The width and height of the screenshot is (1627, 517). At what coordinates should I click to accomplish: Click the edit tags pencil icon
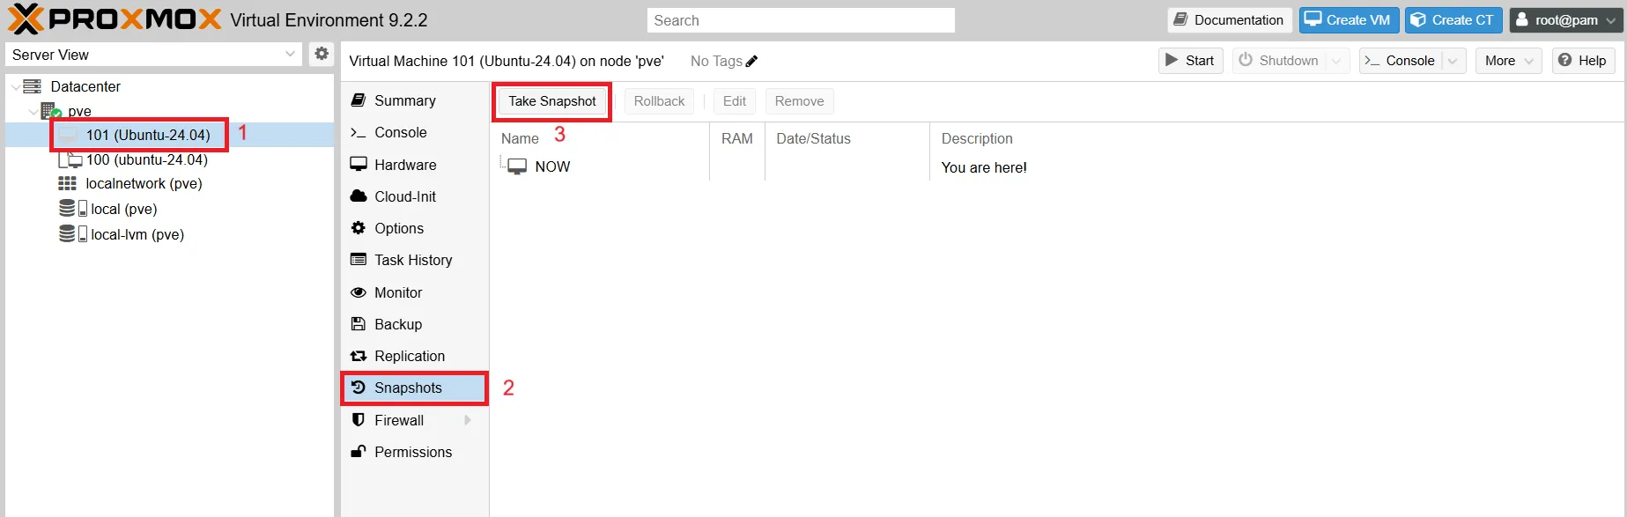coord(751,61)
